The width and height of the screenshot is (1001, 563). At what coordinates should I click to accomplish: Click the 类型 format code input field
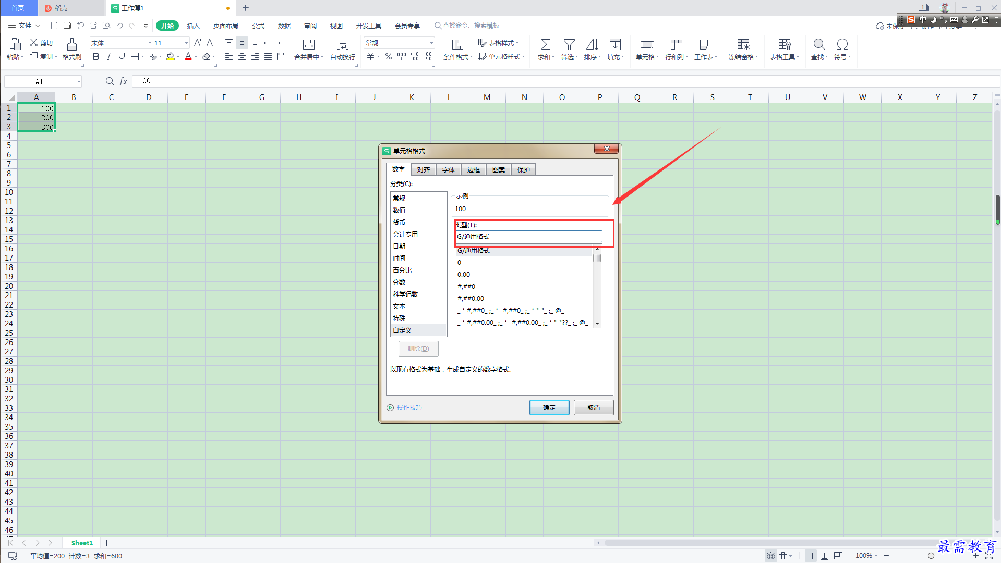[x=529, y=237]
